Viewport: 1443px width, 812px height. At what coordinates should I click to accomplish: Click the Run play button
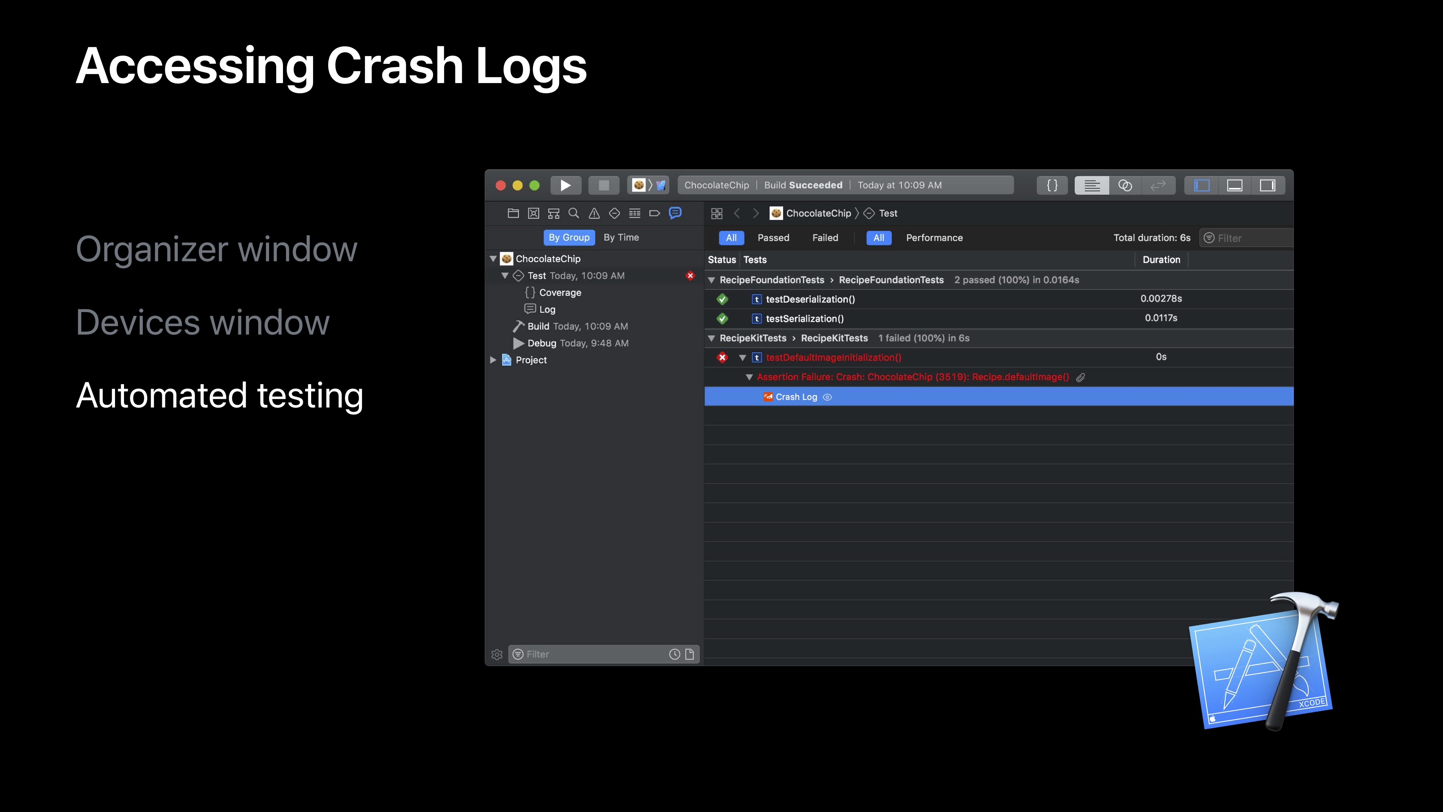(x=565, y=185)
